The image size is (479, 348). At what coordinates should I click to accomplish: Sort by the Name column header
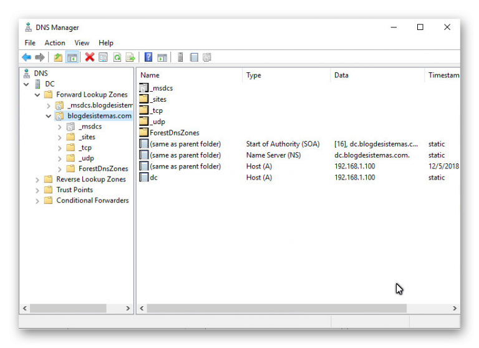click(x=190, y=75)
